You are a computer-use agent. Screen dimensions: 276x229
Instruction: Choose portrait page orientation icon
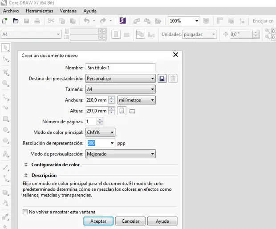tap(122, 111)
